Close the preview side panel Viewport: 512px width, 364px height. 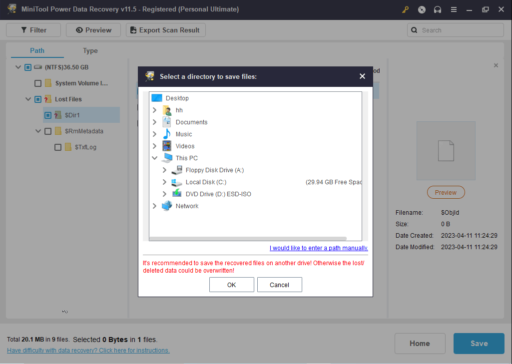(x=496, y=65)
